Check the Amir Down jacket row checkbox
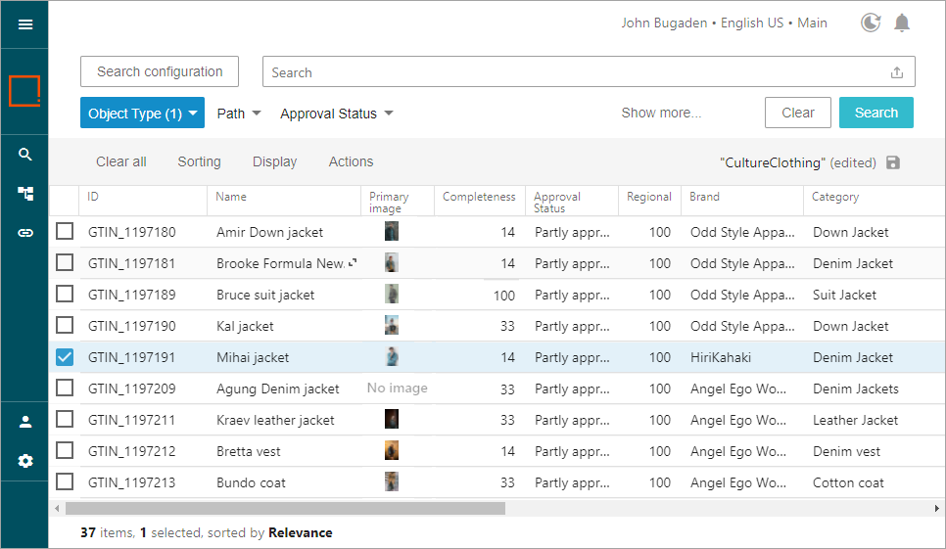946x549 pixels. coord(65,232)
